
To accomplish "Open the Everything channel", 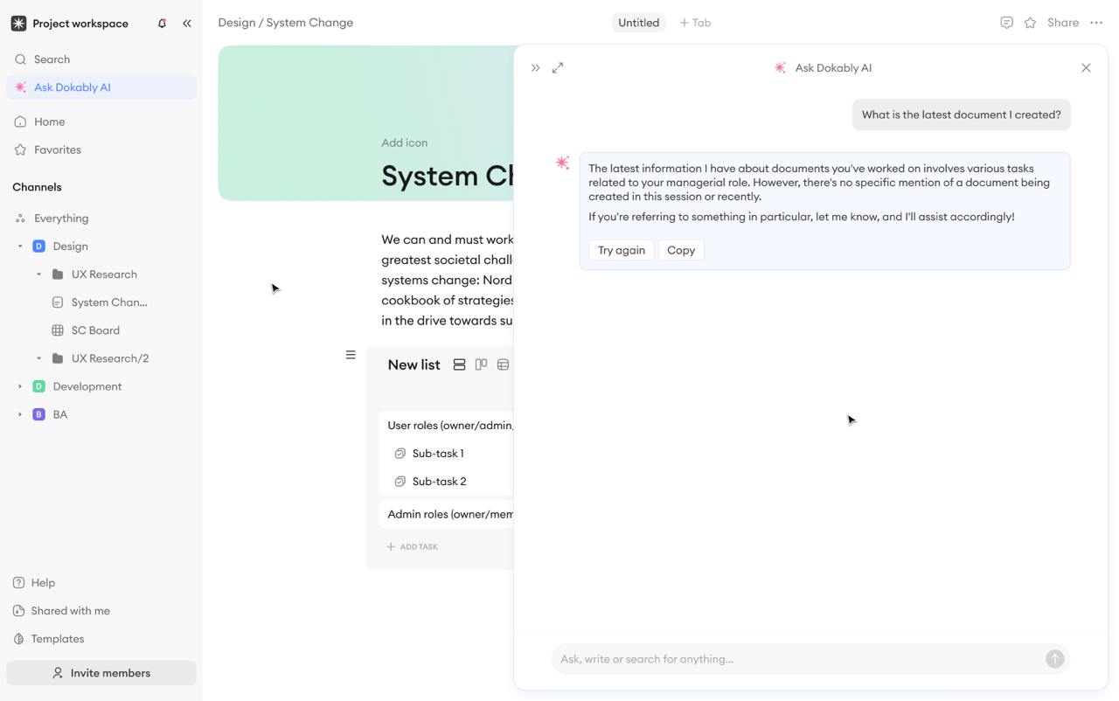I will coord(101,219).
